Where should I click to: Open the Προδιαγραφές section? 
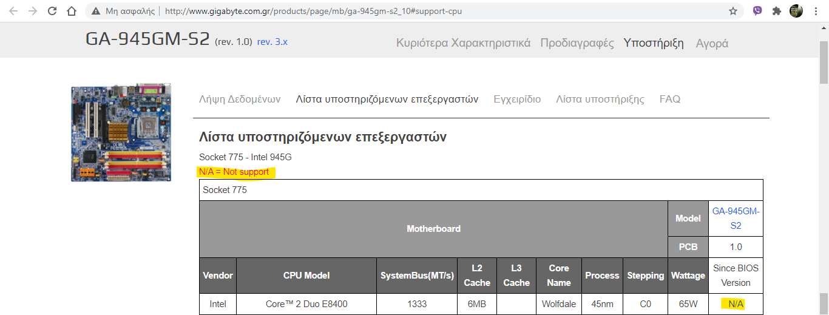[x=577, y=43]
